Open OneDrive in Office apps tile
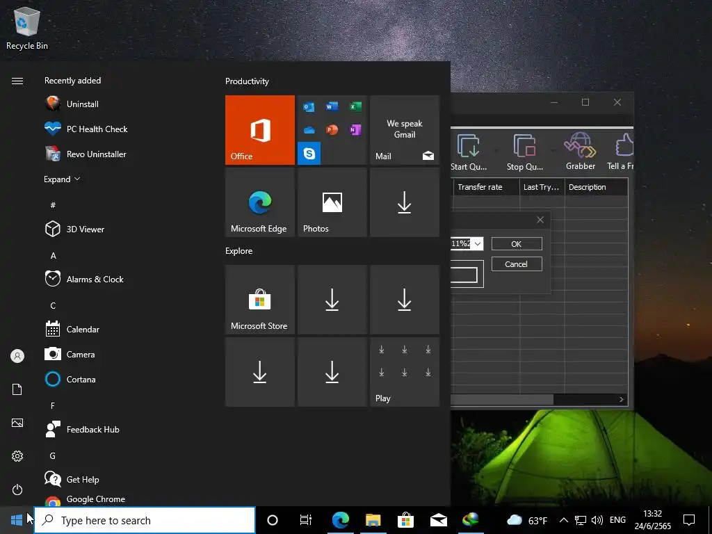This screenshot has width=712, height=534. coord(309,130)
